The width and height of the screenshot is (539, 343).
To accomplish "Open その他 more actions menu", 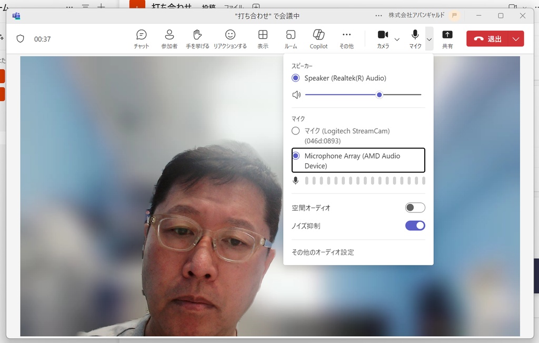I will [346, 39].
